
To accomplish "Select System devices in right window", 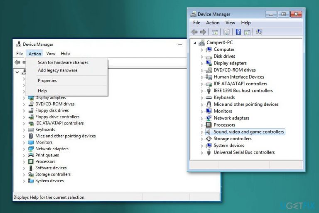I will pos(229,146).
